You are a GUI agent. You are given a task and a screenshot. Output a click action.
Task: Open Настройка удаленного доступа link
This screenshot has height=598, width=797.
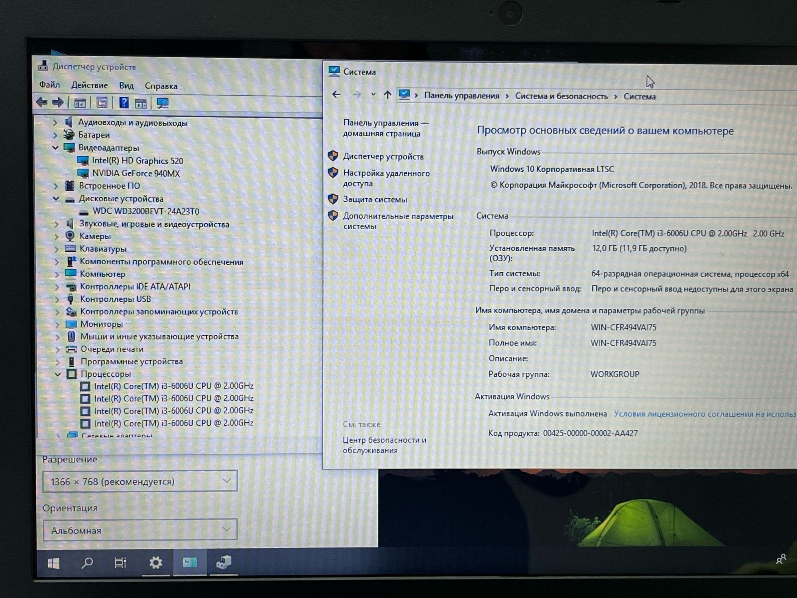[x=386, y=178]
